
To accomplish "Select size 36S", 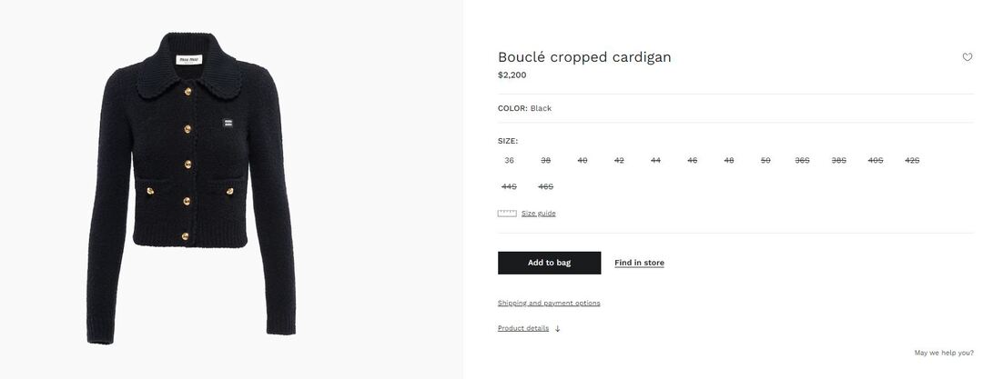I will [x=802, y=161].
